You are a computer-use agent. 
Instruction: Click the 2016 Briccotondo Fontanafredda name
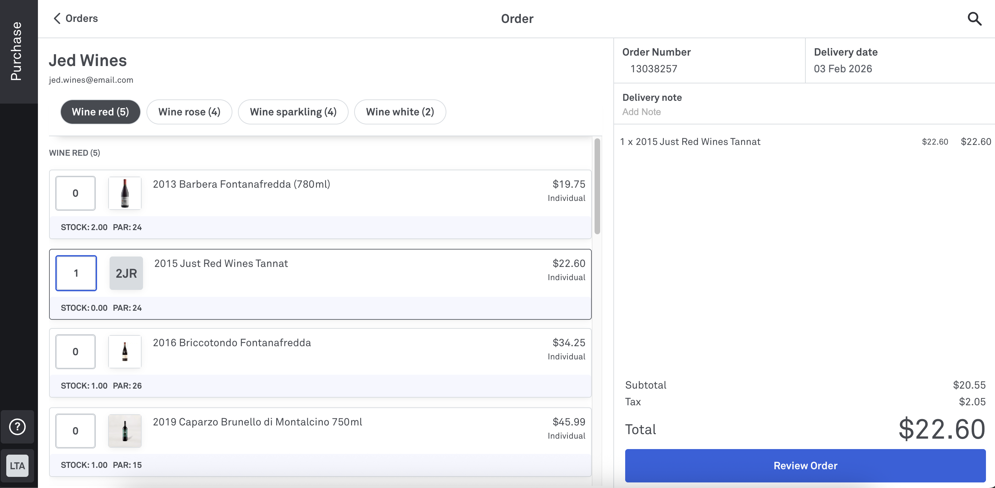[232, 343]
